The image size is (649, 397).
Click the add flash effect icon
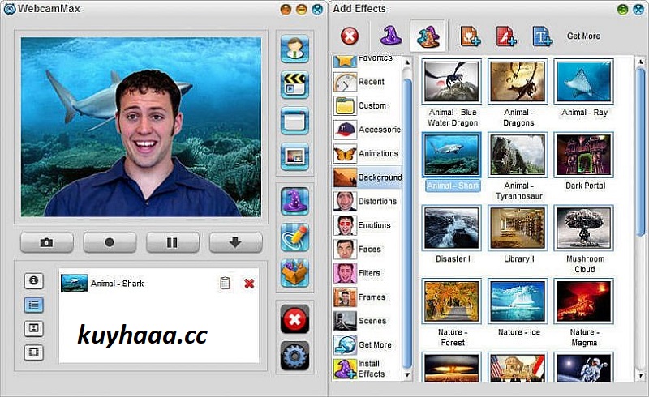point(506,36)
